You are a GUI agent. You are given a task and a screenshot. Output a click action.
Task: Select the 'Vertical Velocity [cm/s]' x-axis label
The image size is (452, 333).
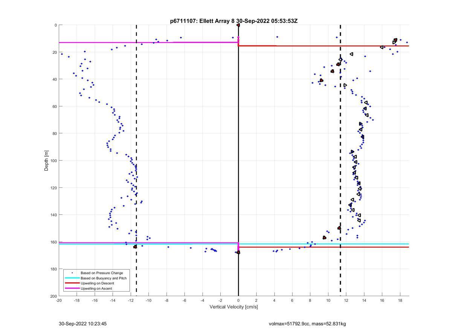coord(234,307)
